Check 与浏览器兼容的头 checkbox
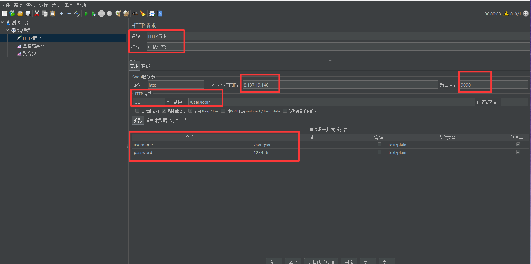This screenshot has width=531, height=264. coord(285,111)
